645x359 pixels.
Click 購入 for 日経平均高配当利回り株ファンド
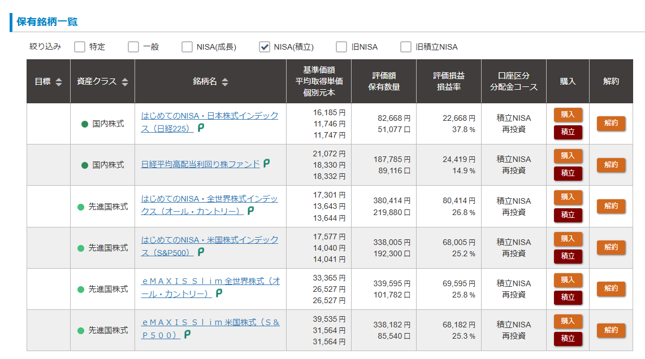568,156
